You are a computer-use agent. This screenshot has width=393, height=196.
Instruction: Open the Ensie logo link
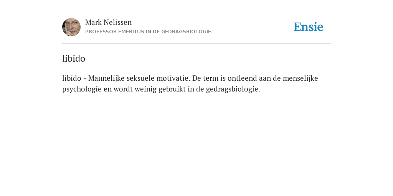click(x=309, y=27)
